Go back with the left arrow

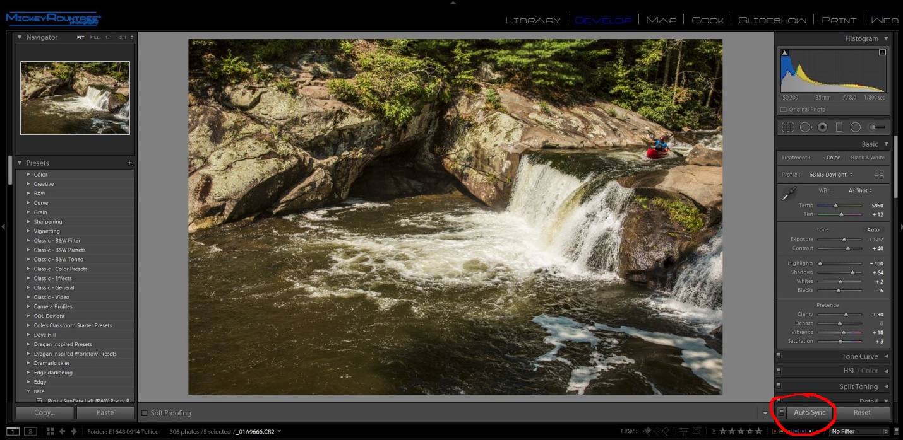(62, 431)
